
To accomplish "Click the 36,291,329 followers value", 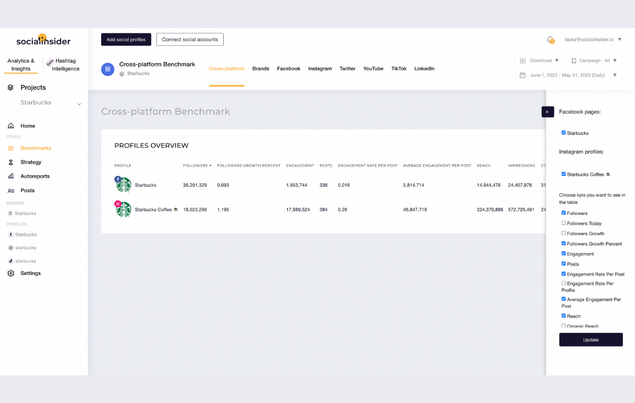I will (x=195, y=185).
